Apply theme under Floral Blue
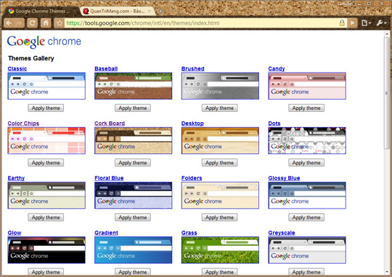The width and height of the screenshot is (392, 277). click(x=133, y=217)
